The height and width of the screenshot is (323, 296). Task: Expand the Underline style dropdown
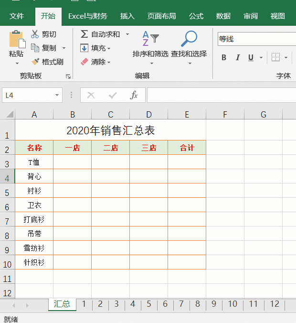pos(261,57)
